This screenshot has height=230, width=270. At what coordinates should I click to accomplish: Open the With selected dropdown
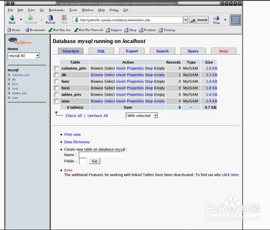[142, 116]
